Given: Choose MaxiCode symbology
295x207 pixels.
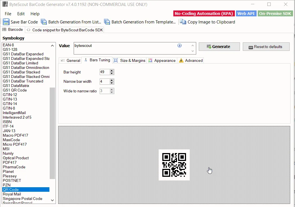Looking at the screenshot, I should (11, 140).
